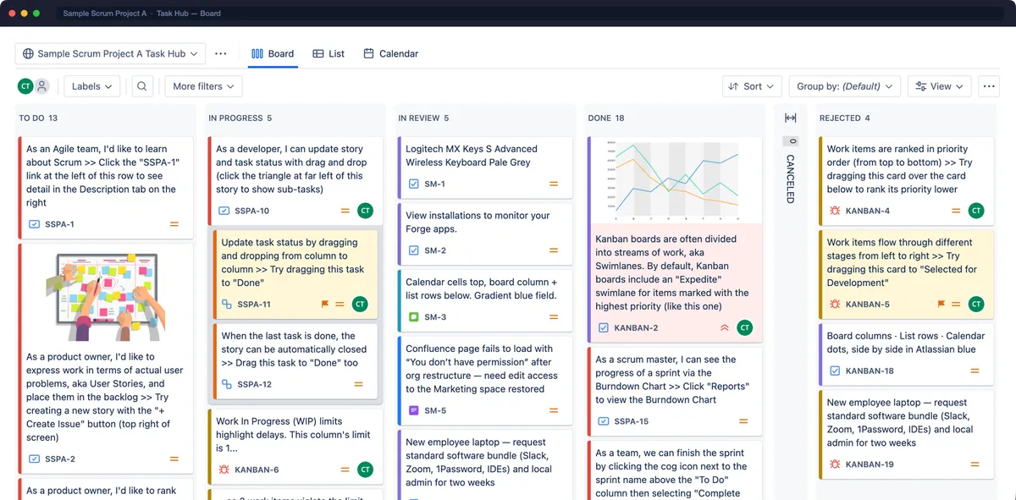Open the search icon button
This screenshot has height=500, width=1016.
pos(142,86)
